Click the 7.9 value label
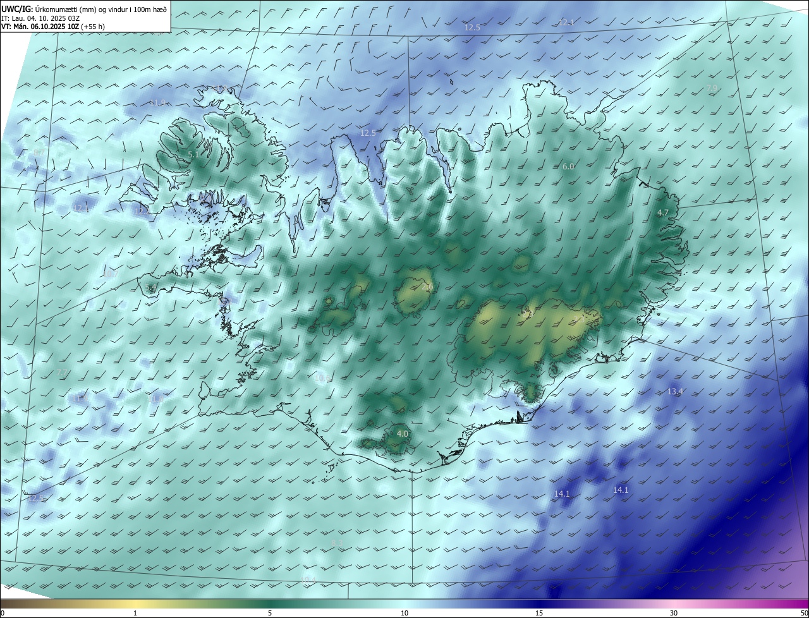 pyautogui.click(x=712, y=88)
